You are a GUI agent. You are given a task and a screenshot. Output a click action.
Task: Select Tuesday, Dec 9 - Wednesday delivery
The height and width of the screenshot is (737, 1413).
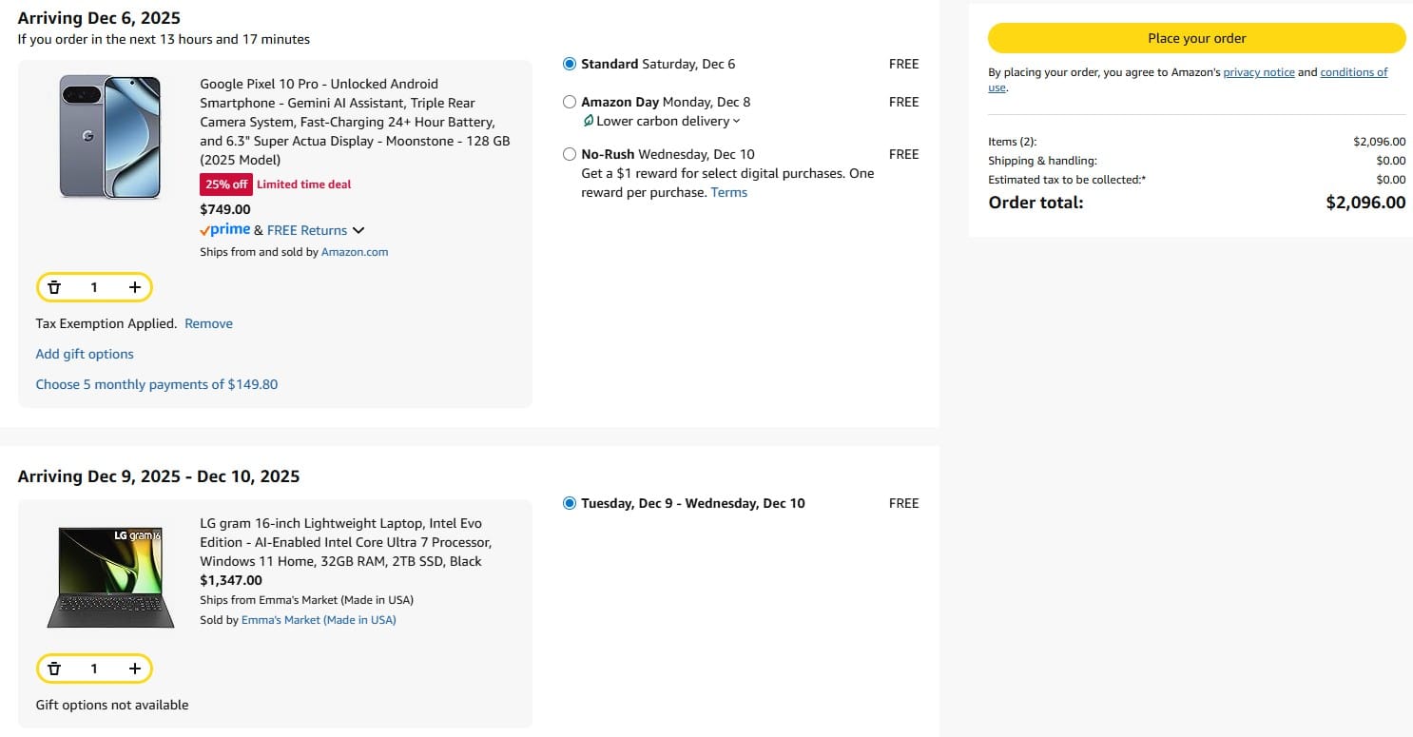pos(570,503)
